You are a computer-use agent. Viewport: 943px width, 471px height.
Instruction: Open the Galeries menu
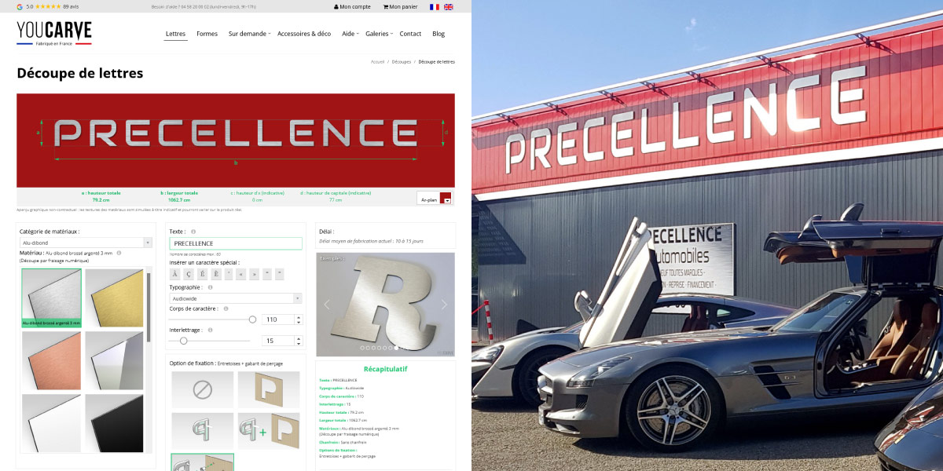tap(379, 34)
